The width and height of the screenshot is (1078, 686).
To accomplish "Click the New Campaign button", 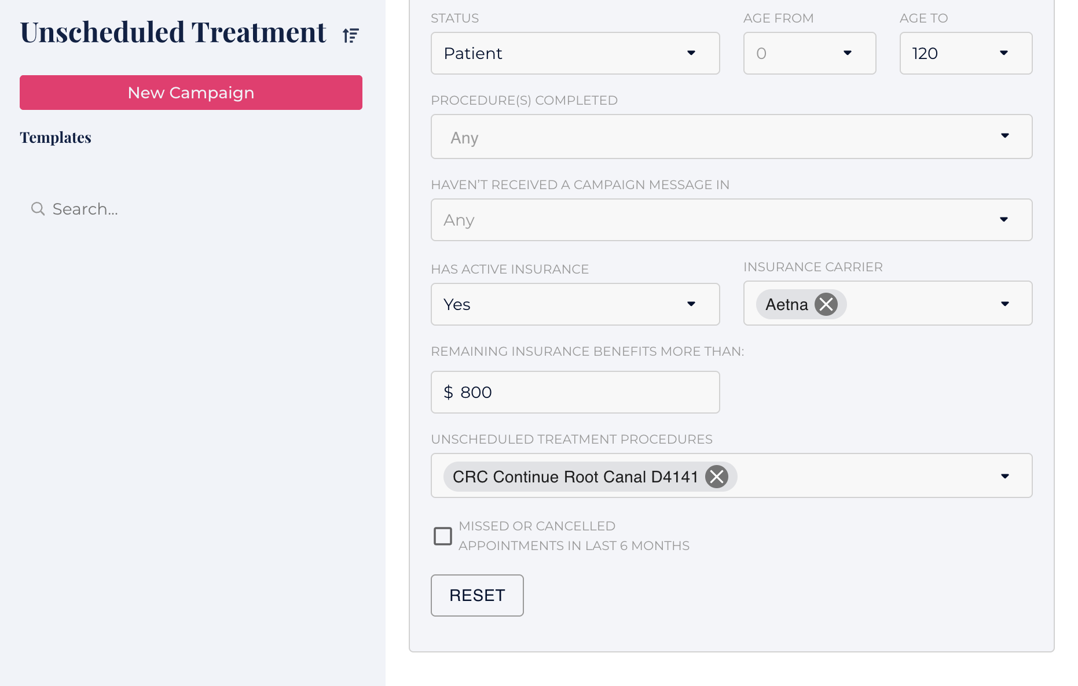I will [x=191, y=93].
